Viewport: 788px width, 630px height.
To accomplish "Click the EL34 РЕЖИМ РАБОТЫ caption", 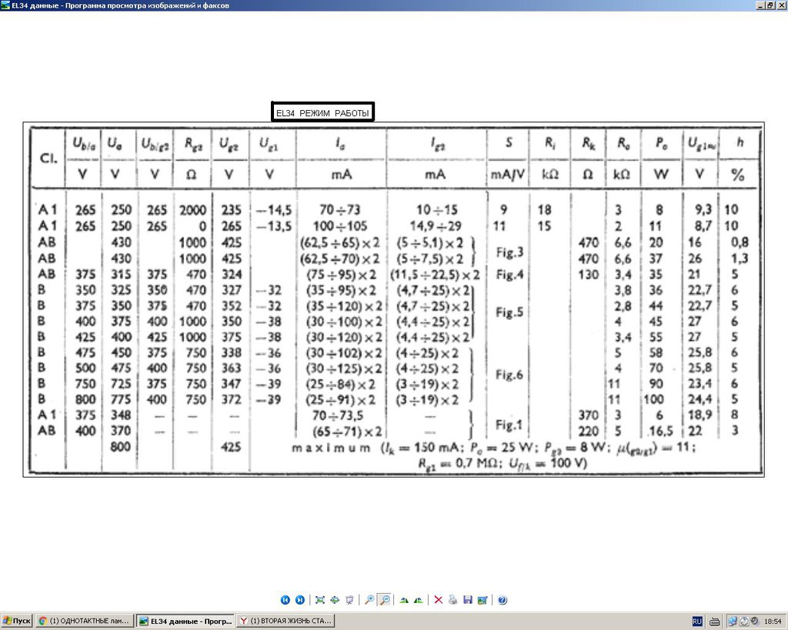I will pyautogui.click(x=322, y=112).
